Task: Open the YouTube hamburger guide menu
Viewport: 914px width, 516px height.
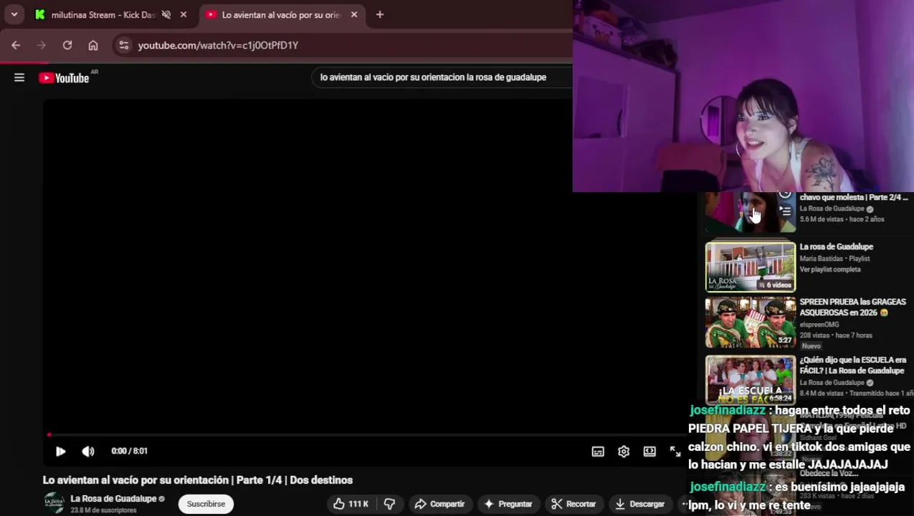Action: tap(19, 77)
